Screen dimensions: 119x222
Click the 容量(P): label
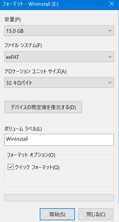pyautogui.click(x=13, y=20)
